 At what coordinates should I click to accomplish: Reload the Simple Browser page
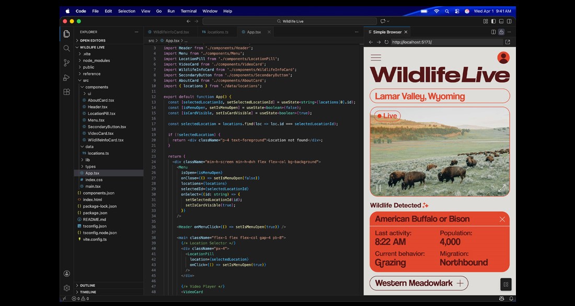(x=386, y=42)
